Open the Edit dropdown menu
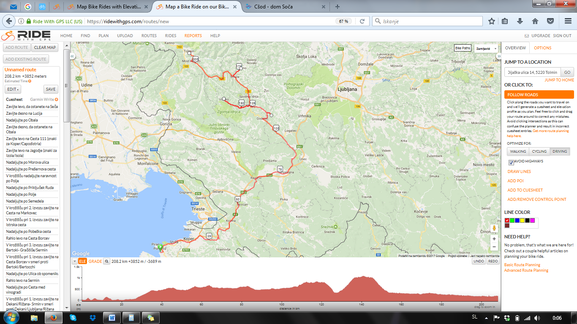 point(13,89)
